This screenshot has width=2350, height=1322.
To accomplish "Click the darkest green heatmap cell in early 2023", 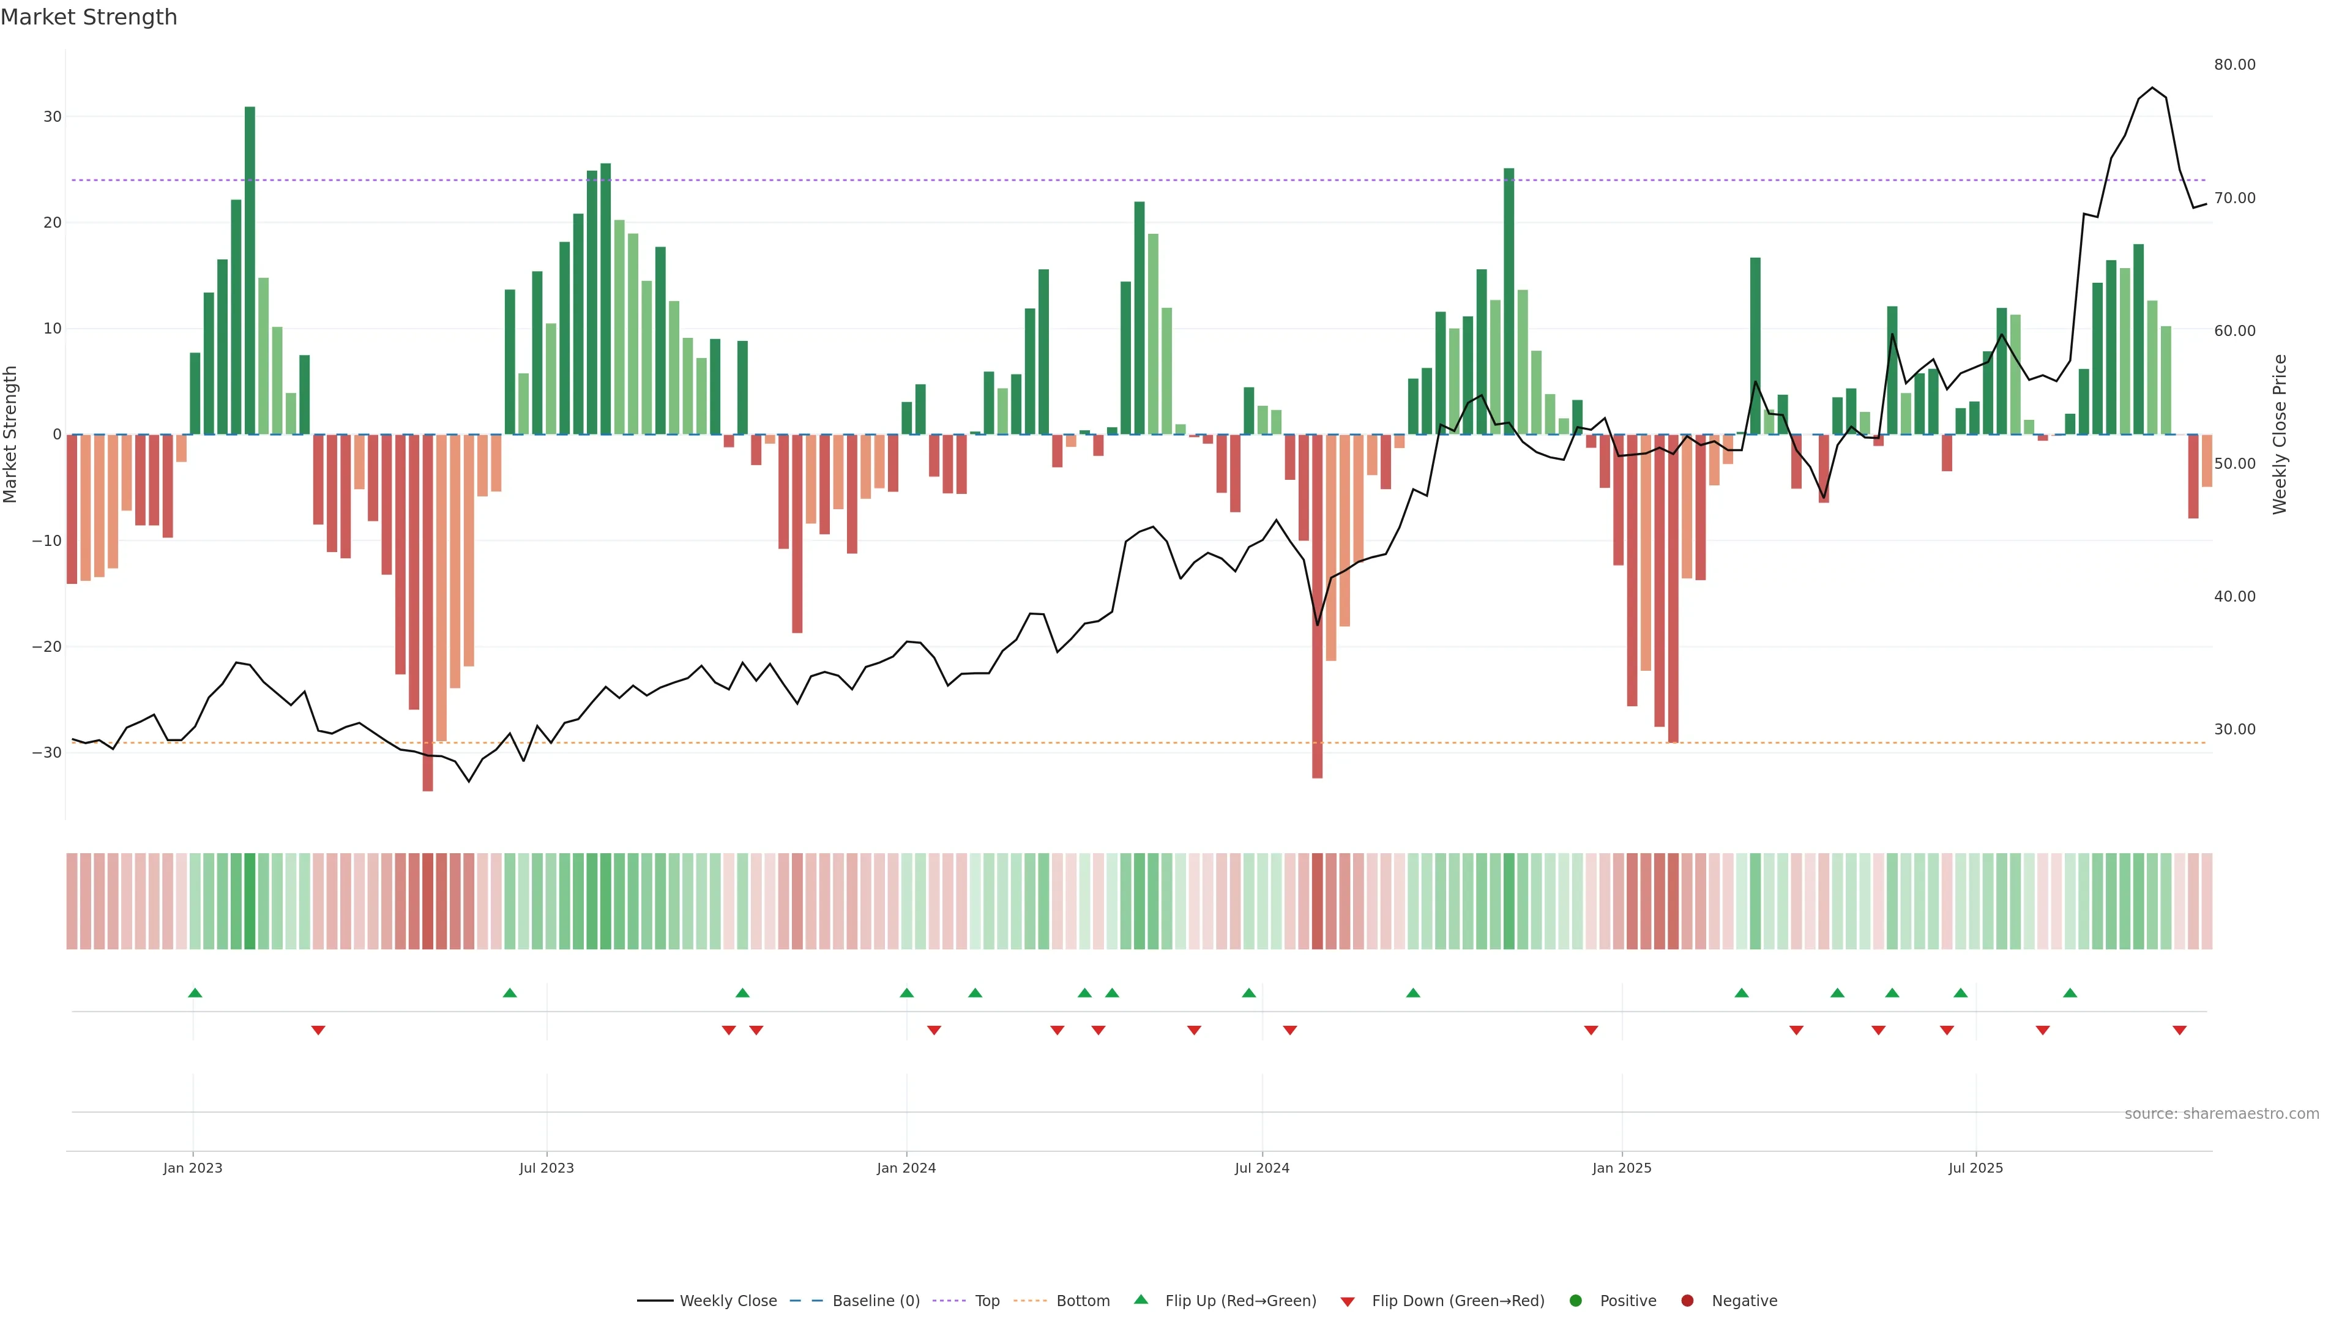I will pos(250,900).
